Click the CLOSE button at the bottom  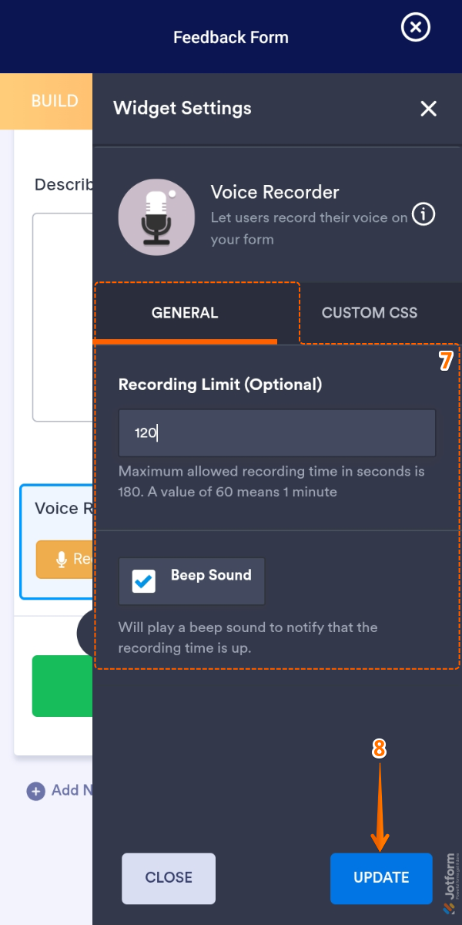coord(168,878)
